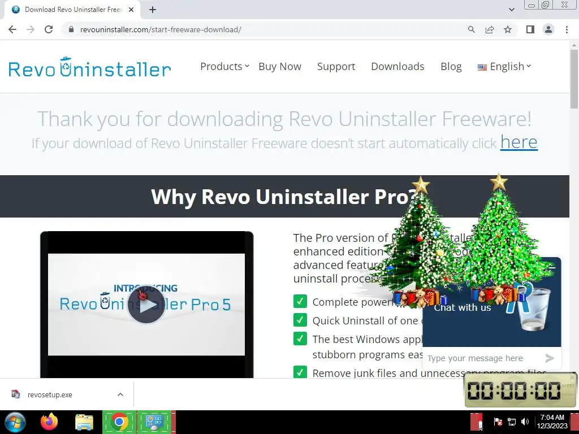
Task: Click the scrollbar up arrow
Action: pos(574,45)
